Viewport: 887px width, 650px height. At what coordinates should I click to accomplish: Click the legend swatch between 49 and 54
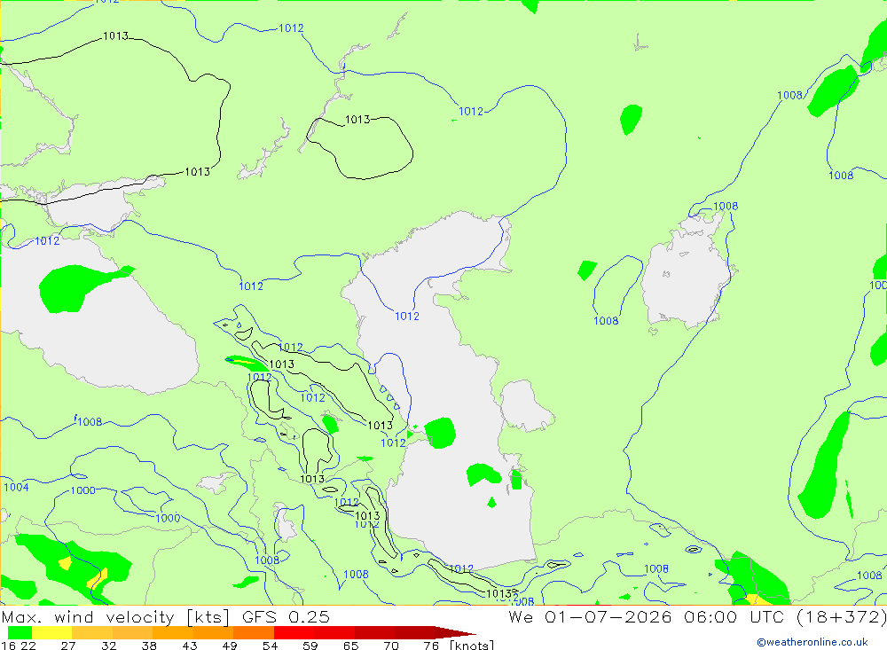pos(254,632)
